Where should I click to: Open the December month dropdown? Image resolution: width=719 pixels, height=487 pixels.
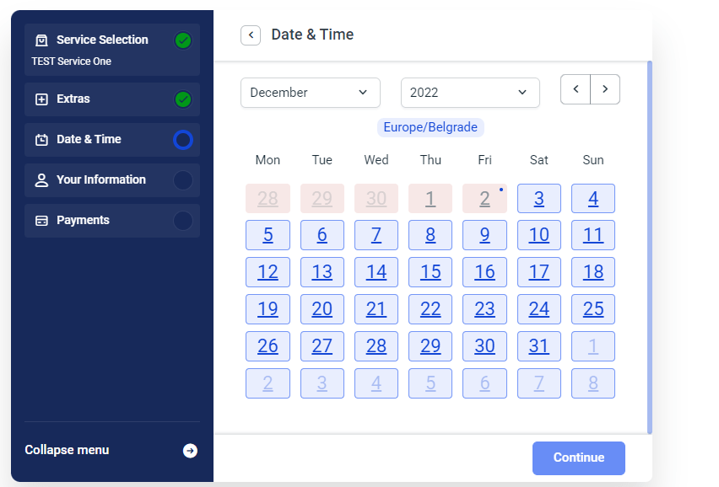(x=311, y=93)
